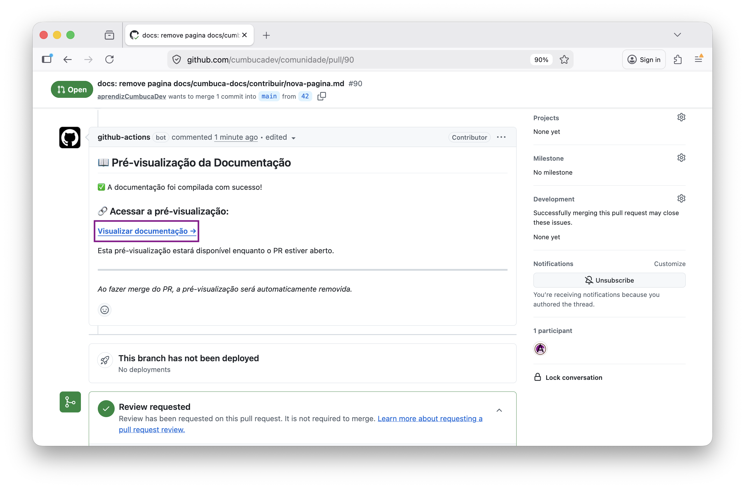Unsubscribe from notifications

tap(609, 280)
